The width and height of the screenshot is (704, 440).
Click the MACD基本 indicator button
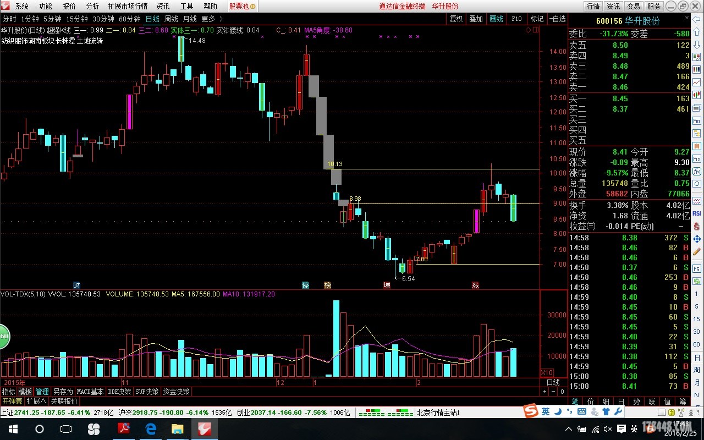[x=90, y=392]
